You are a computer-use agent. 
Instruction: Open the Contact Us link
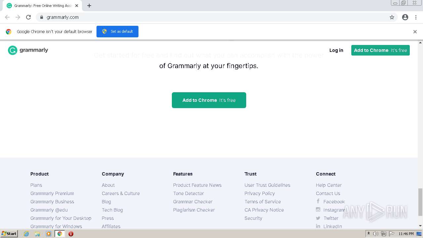[328, 193]
